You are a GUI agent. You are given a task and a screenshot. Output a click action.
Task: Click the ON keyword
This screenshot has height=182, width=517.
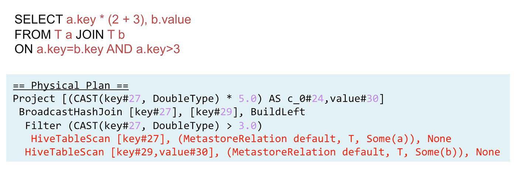pyautogui.click(x=24, y=49)
